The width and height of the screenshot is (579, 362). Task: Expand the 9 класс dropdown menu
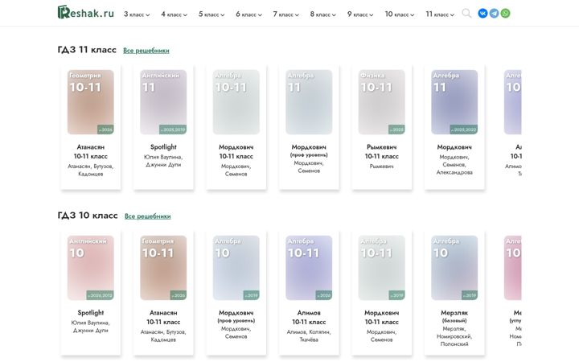[360, 14]
